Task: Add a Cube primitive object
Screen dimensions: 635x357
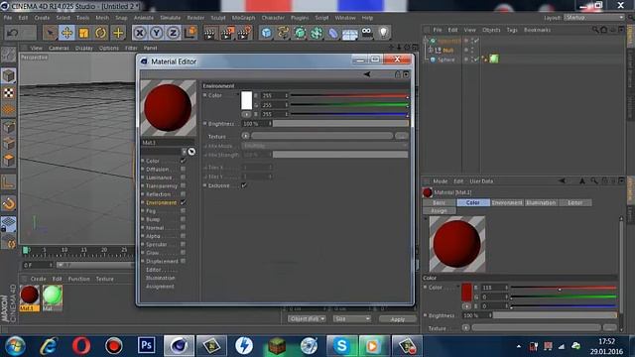Action: tap(266, 33)
